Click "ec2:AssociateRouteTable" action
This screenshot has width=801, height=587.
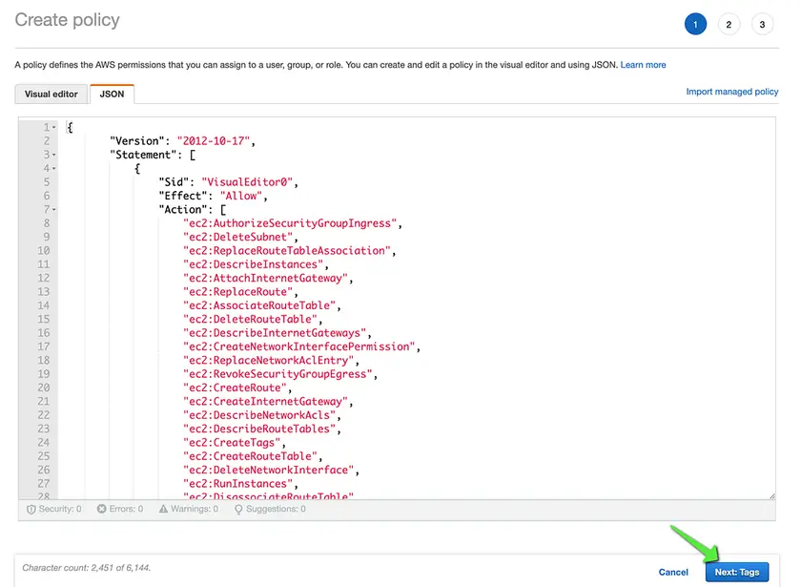point(259,305)
